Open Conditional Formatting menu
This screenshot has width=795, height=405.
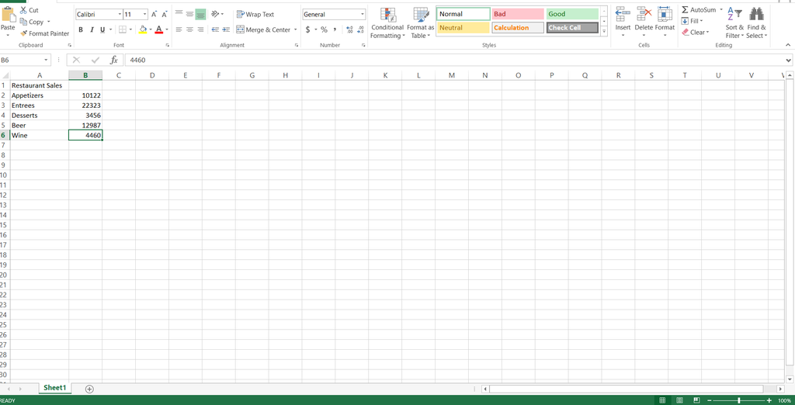[x=387, y=23]
